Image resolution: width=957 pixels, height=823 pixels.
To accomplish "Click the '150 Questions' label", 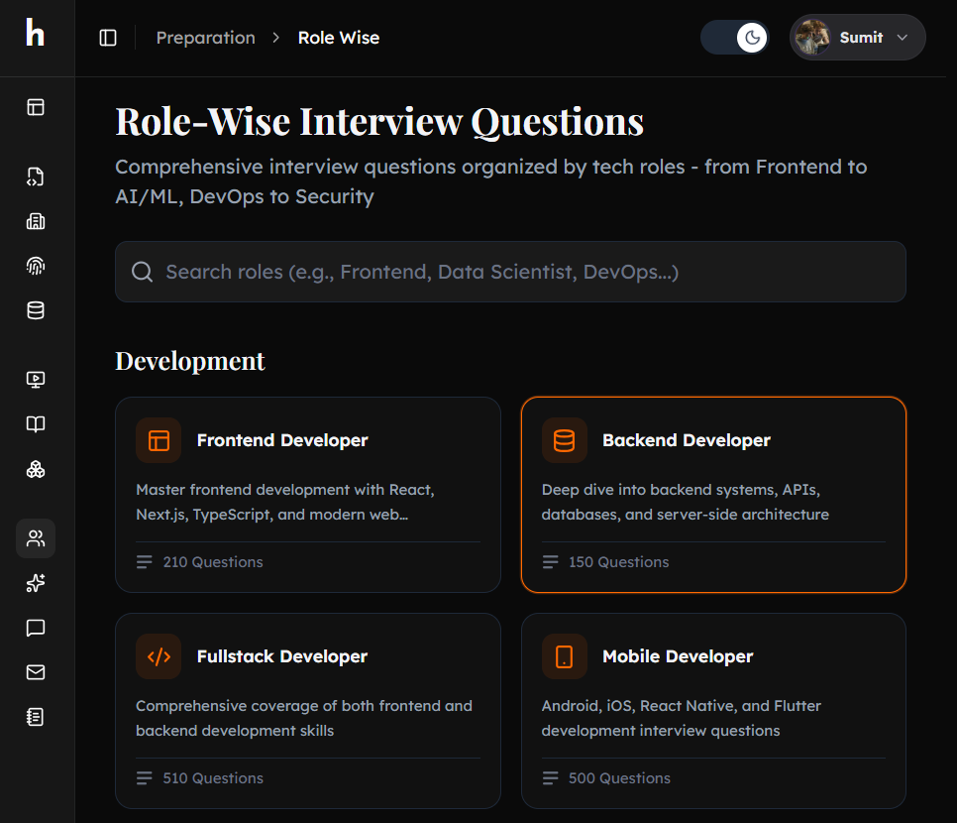I will (619, 562).
